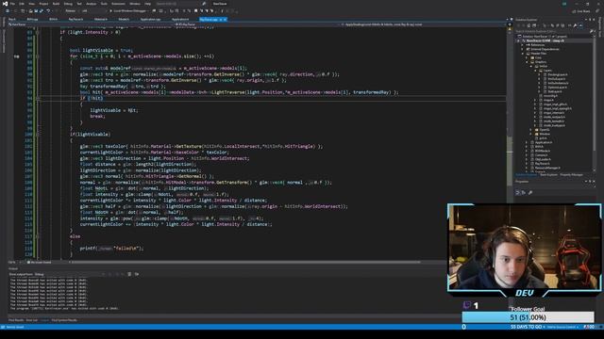
Task: Collapse the Header Files folder
Action: pyautogui.click(x=523, y=54)
